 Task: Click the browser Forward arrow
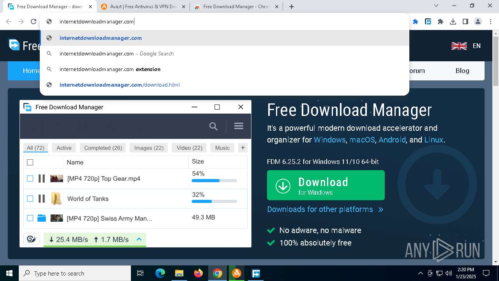(21, 21)
